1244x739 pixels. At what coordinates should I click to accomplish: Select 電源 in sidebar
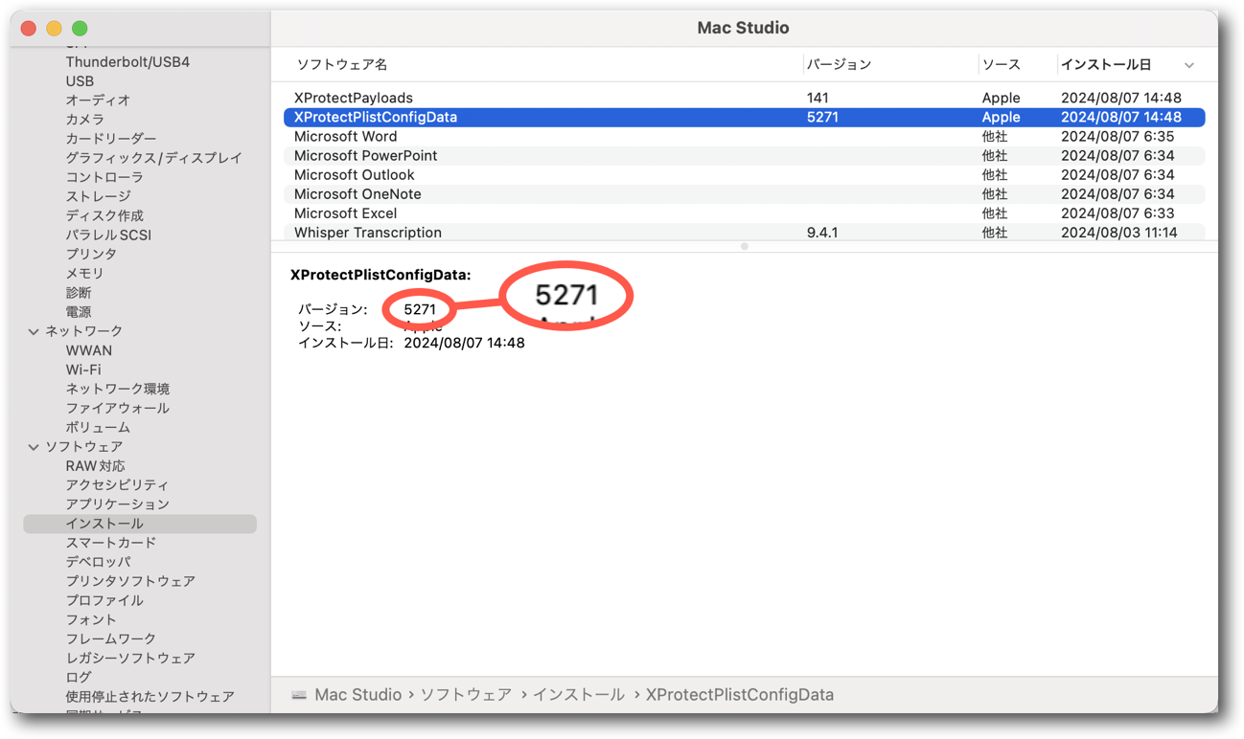pyautogui.click(x=79, y=312)
